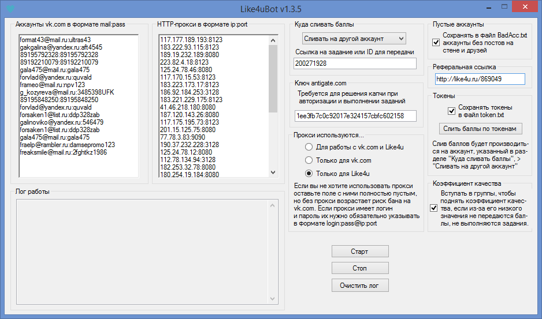Click inside the empty 'Лог работы' text area

142,252
